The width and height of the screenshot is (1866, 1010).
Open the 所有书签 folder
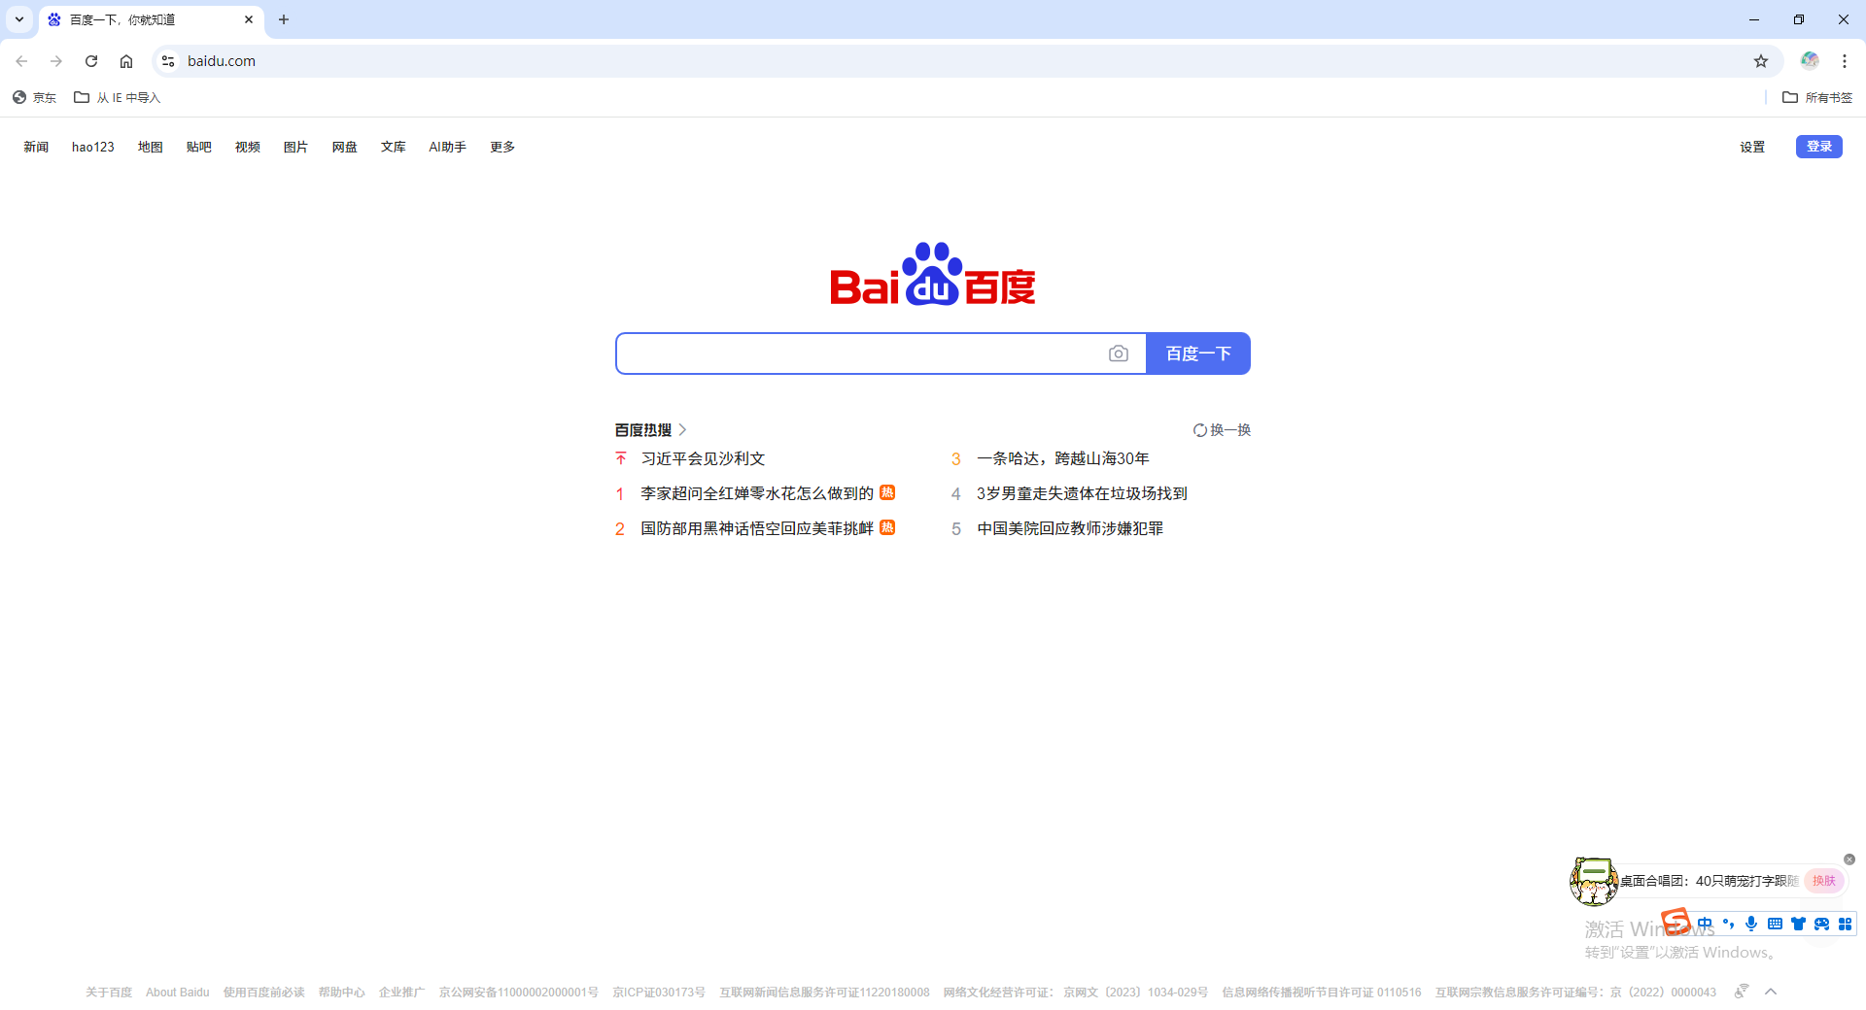tap(1817, 97)
